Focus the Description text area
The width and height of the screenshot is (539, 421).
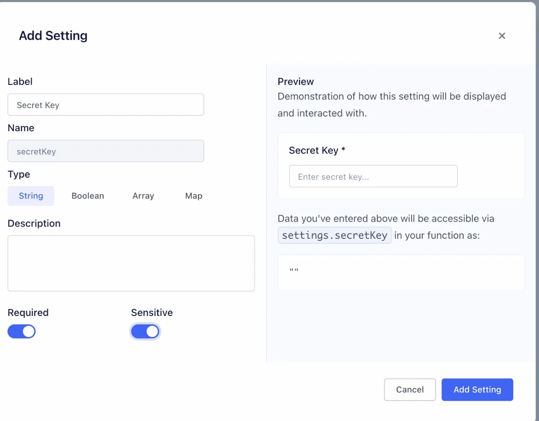(131, 263)
